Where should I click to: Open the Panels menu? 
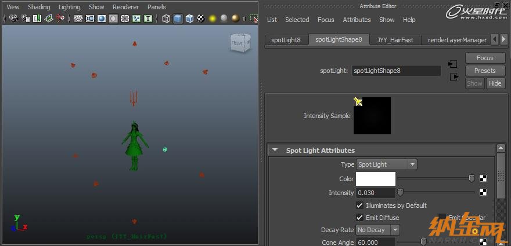pos(156,7)
